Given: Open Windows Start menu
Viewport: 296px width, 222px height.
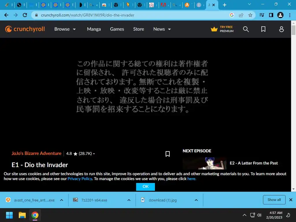Looking at the screenshot, I should pos(9,215).
